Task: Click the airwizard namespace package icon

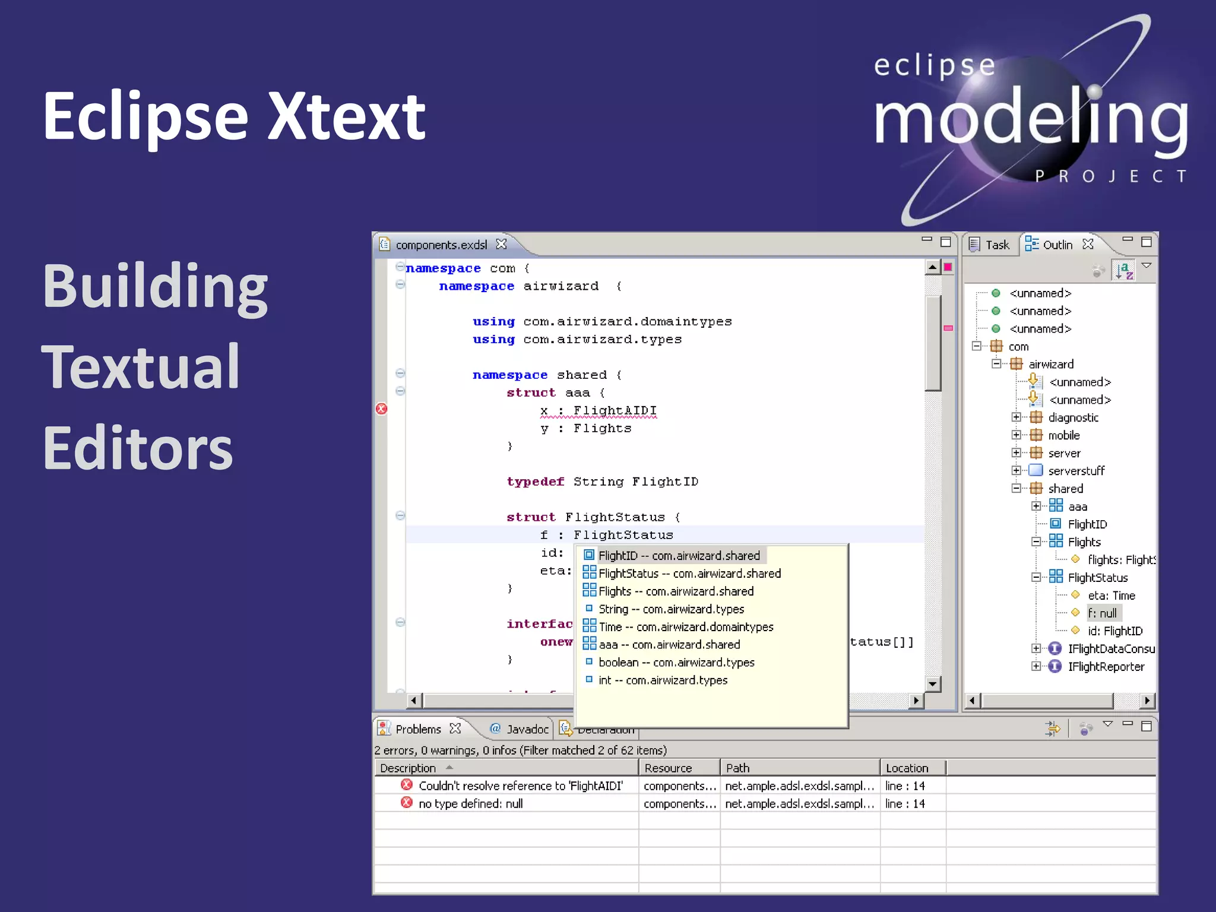Action: click(x=1016, y=364)
